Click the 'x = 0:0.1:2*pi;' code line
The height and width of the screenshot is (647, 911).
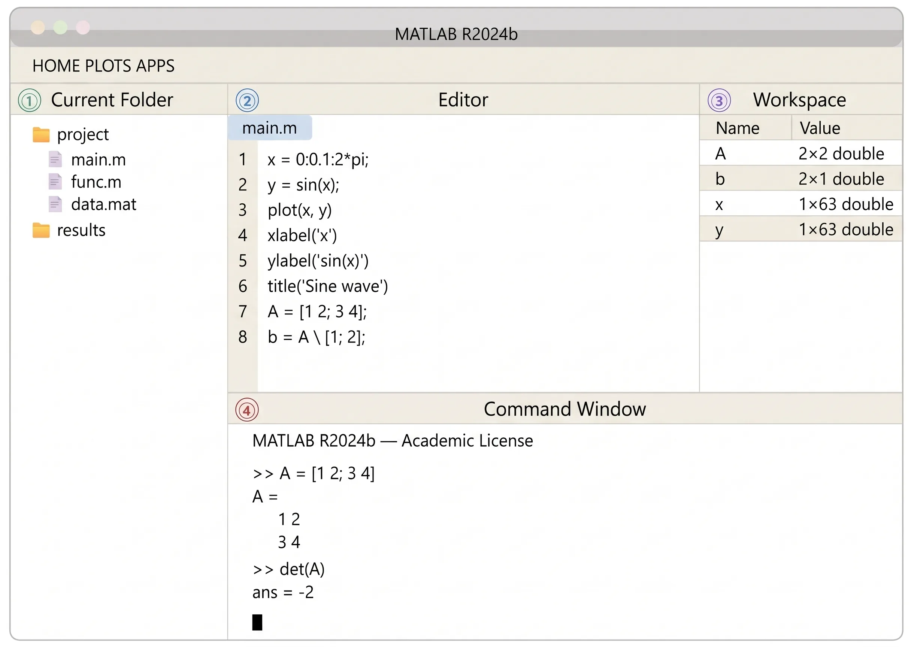click(318, 160)
